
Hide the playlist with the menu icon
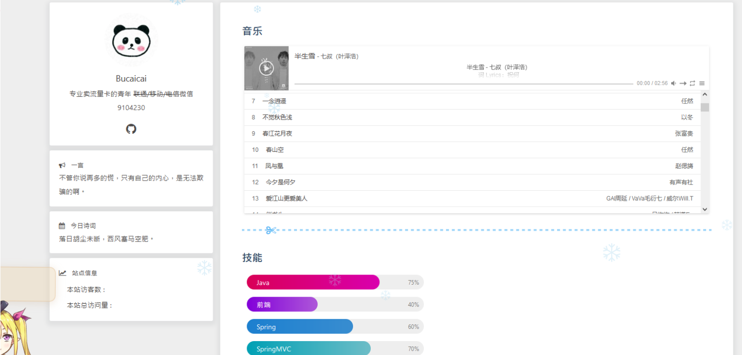pyautogui.click(x=702, y=83)
